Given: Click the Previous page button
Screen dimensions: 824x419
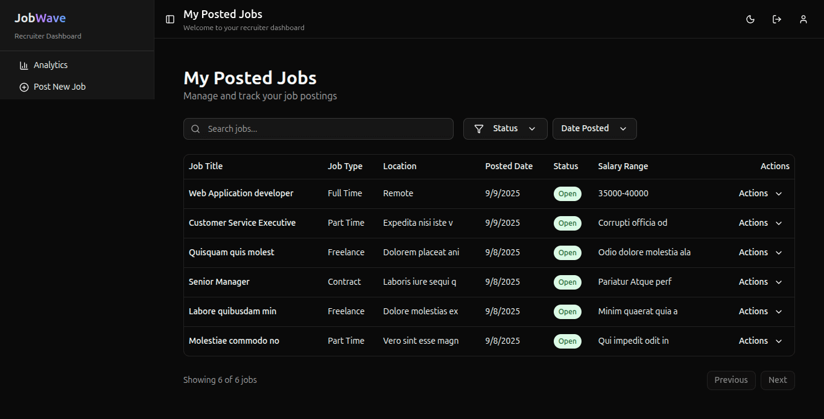Looking at the screenshot, I should pos(731,380).
